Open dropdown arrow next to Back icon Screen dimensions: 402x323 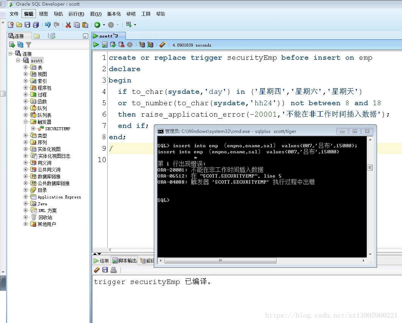point(104,25)
